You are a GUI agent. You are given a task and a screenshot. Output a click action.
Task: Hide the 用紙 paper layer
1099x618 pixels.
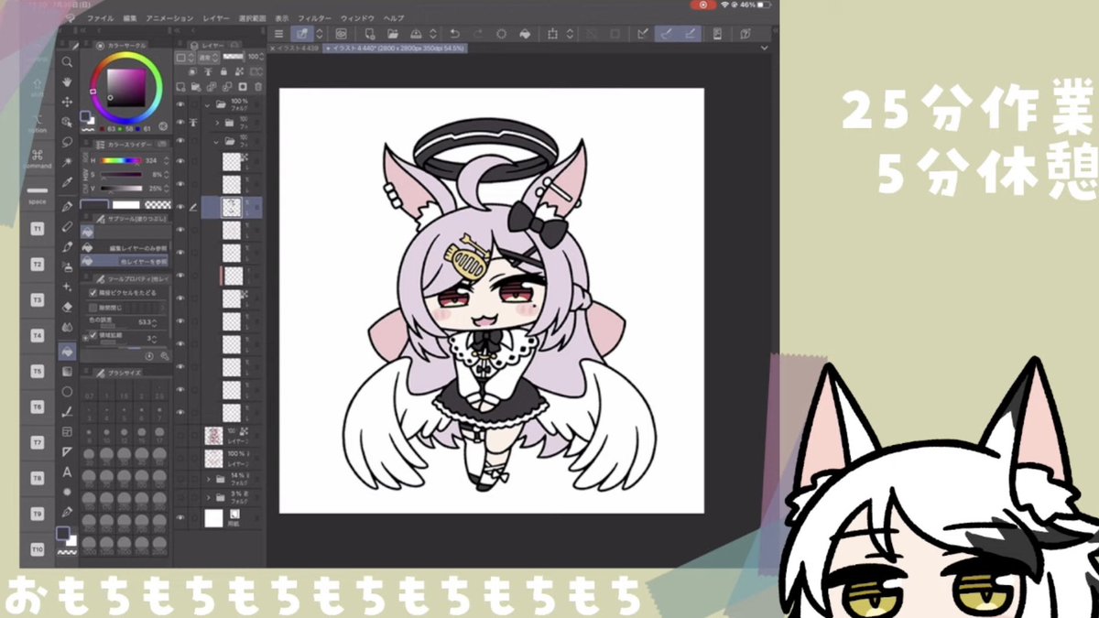tap(180, 518)
